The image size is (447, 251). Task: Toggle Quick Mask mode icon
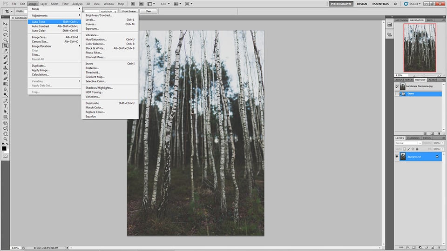tap(5, 157)
